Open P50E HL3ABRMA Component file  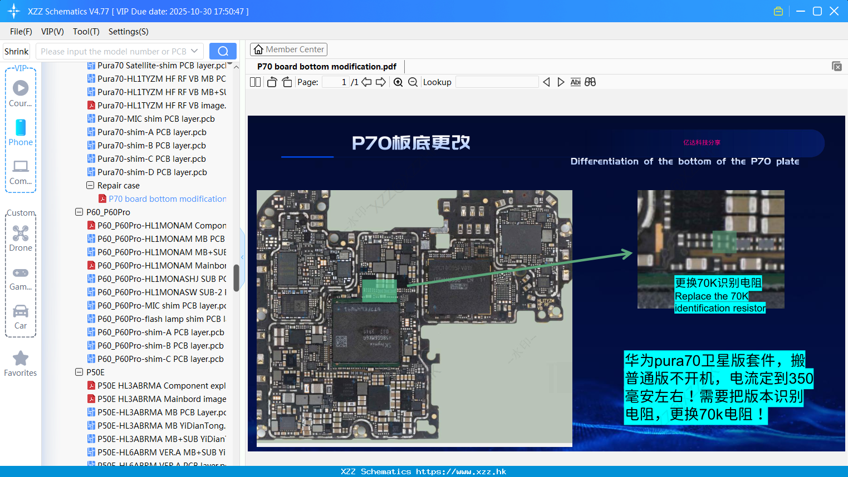156,386
